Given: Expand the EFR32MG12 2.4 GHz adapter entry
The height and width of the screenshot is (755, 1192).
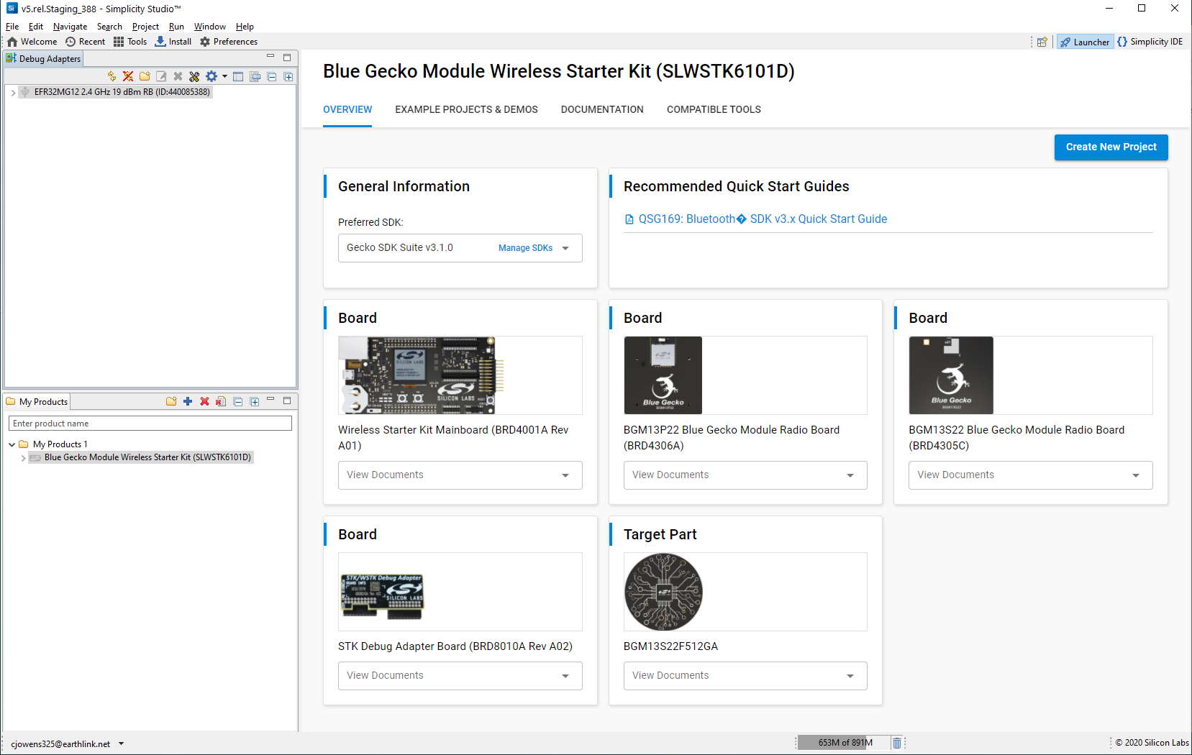Looking at the screenshot, I should 12,92.
